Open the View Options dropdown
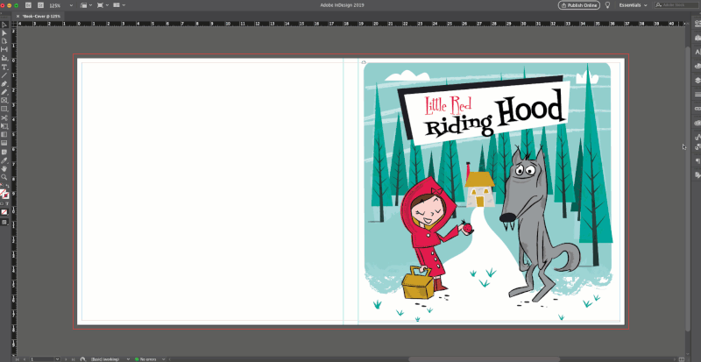Screen dimensions: 701x362 point(86,5)
